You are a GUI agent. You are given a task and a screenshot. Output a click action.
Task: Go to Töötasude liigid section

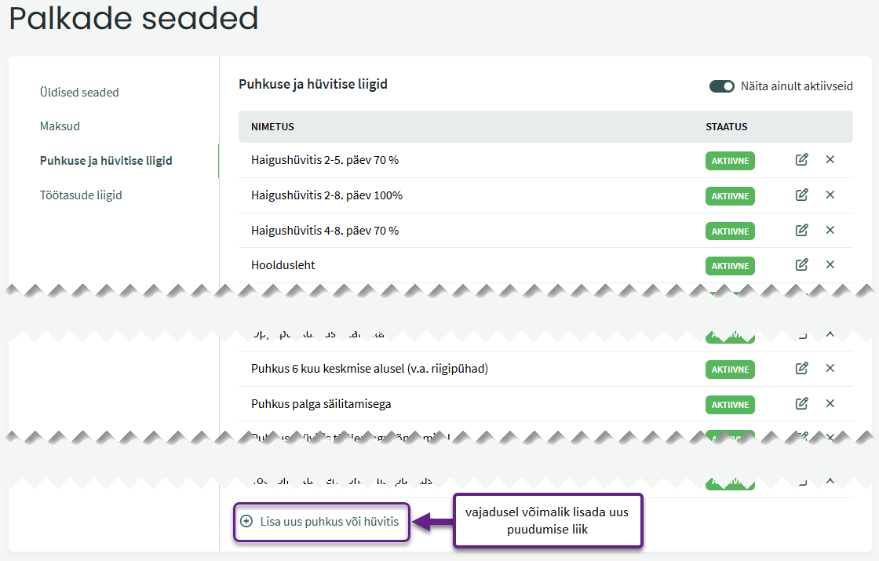[81, 195]
